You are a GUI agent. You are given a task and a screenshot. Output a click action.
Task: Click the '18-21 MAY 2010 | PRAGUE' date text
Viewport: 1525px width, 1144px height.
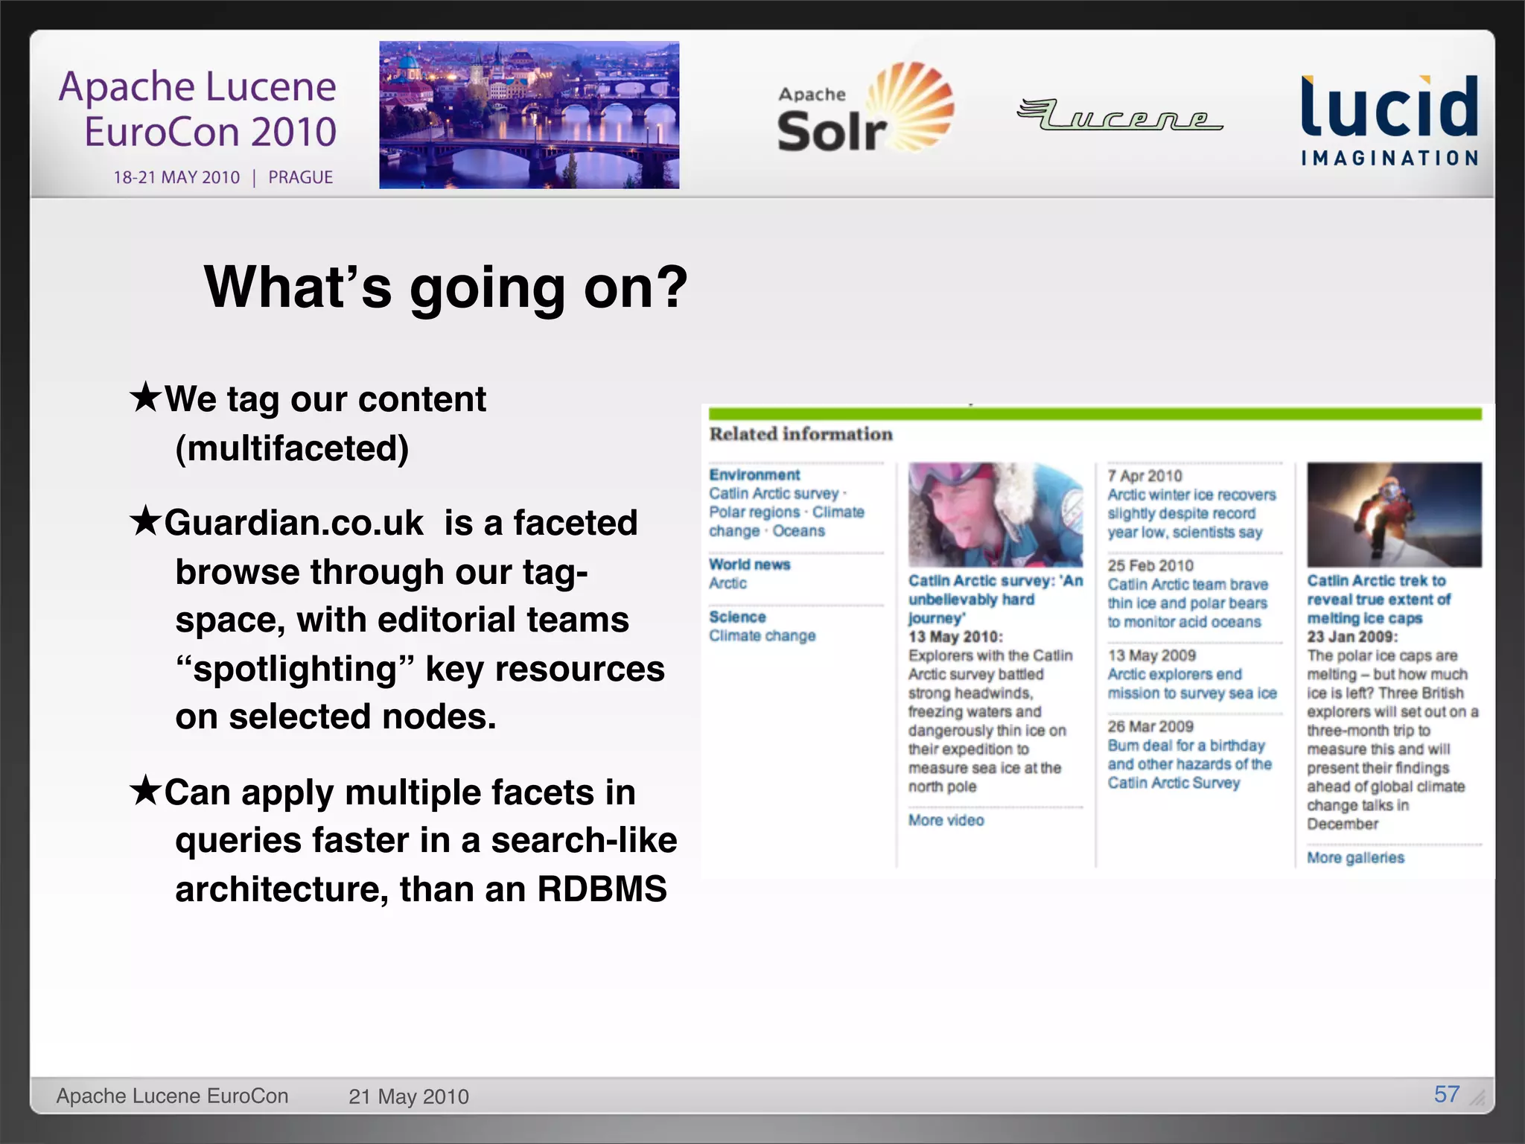[223, 177]
